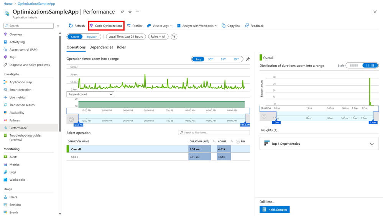Open Troubleshooting guides (preview)
383x216 pixels.
pos(25,137)
